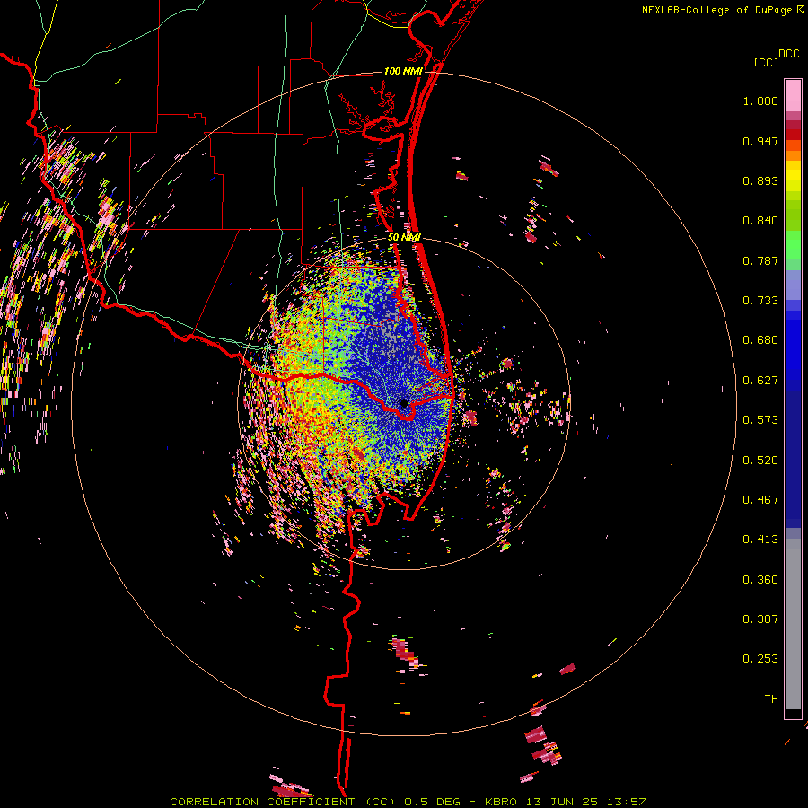This screenshot has height=808, width=808.
Task: Click the 0.467 color bar value
Action: click(x=760, y=500)
